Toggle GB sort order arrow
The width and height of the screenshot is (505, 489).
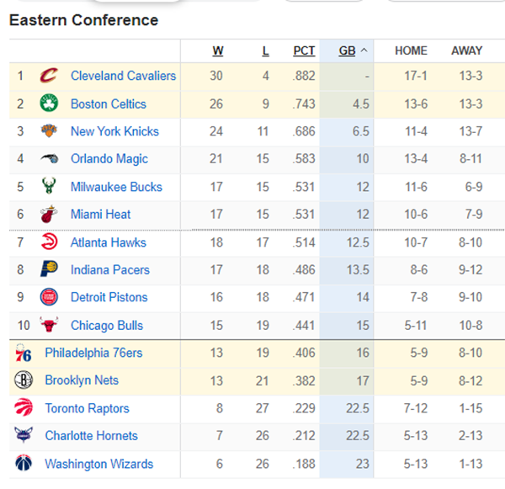[364, 50]
